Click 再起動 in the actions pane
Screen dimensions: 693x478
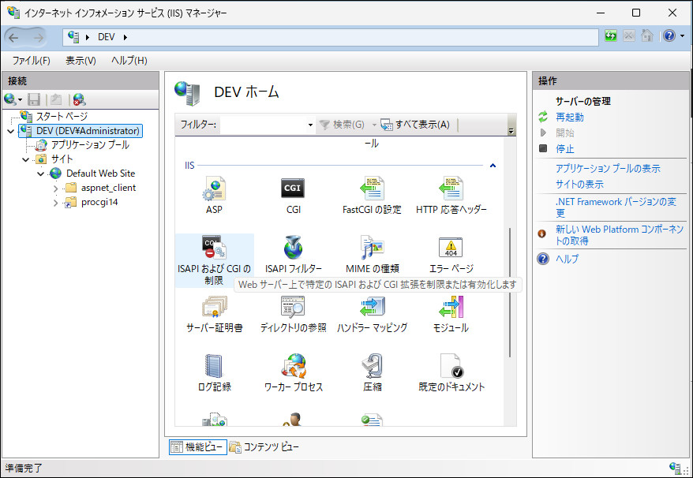pos(570,117)
